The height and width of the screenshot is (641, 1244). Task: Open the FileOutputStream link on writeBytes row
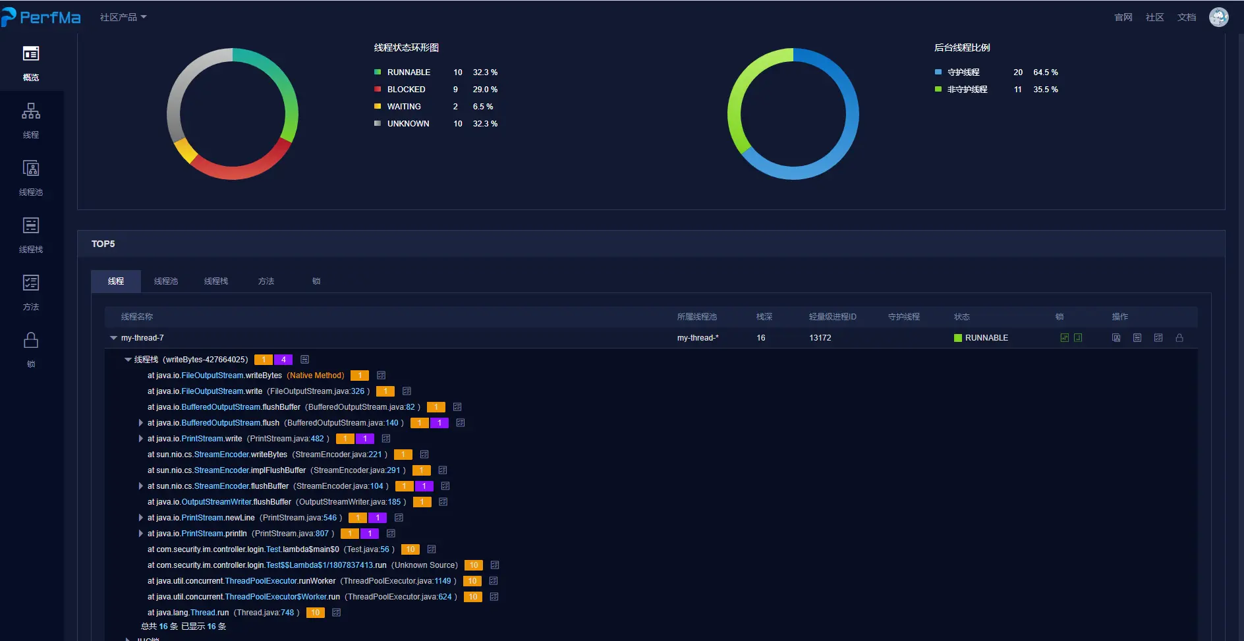[212, 376]
